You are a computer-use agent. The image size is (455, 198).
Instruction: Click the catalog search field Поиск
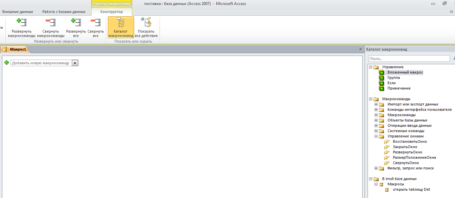(x=409, y=59)
